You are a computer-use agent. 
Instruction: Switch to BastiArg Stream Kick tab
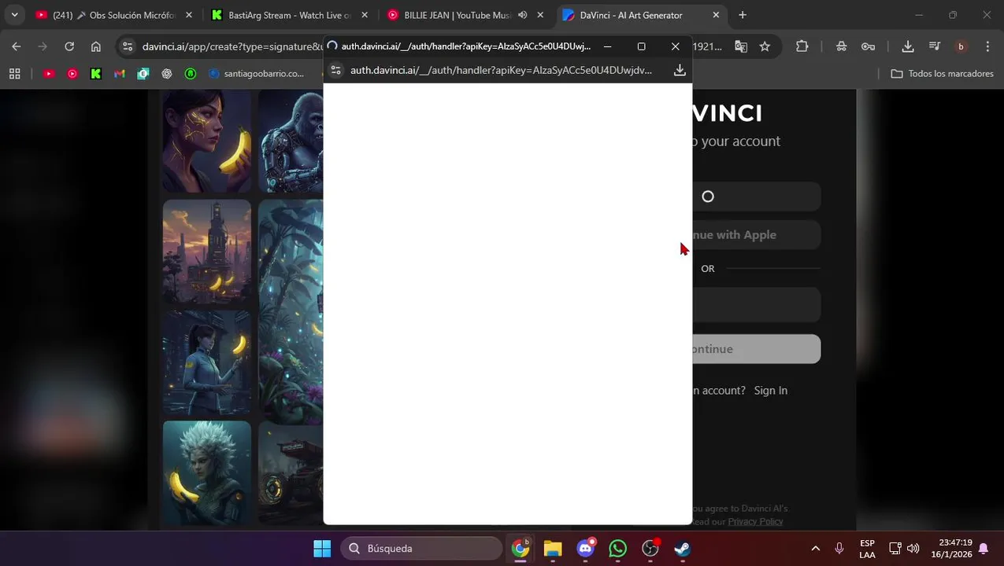[x=289, y=15]
